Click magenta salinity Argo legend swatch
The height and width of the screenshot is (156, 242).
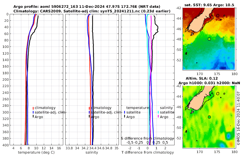pos(158,116)
